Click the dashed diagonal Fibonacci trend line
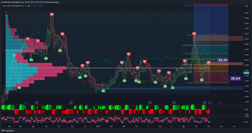Image resolution: width=252 pixels, height=133 pixels. (211, 59)
